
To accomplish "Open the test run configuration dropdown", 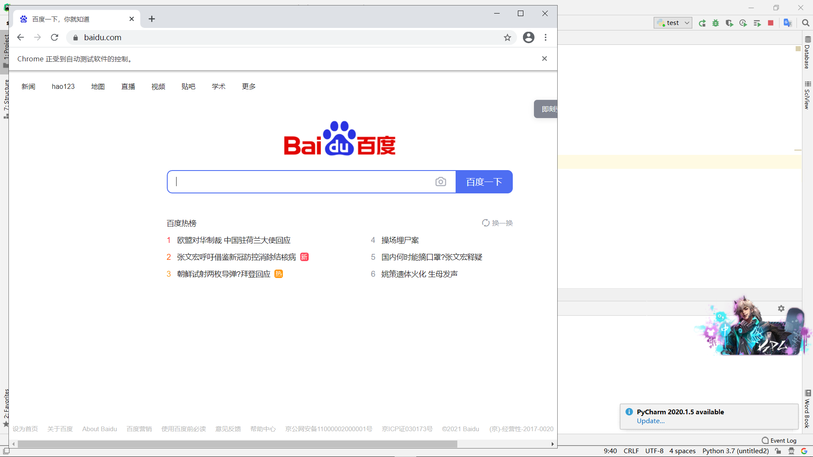I will 673,23.
